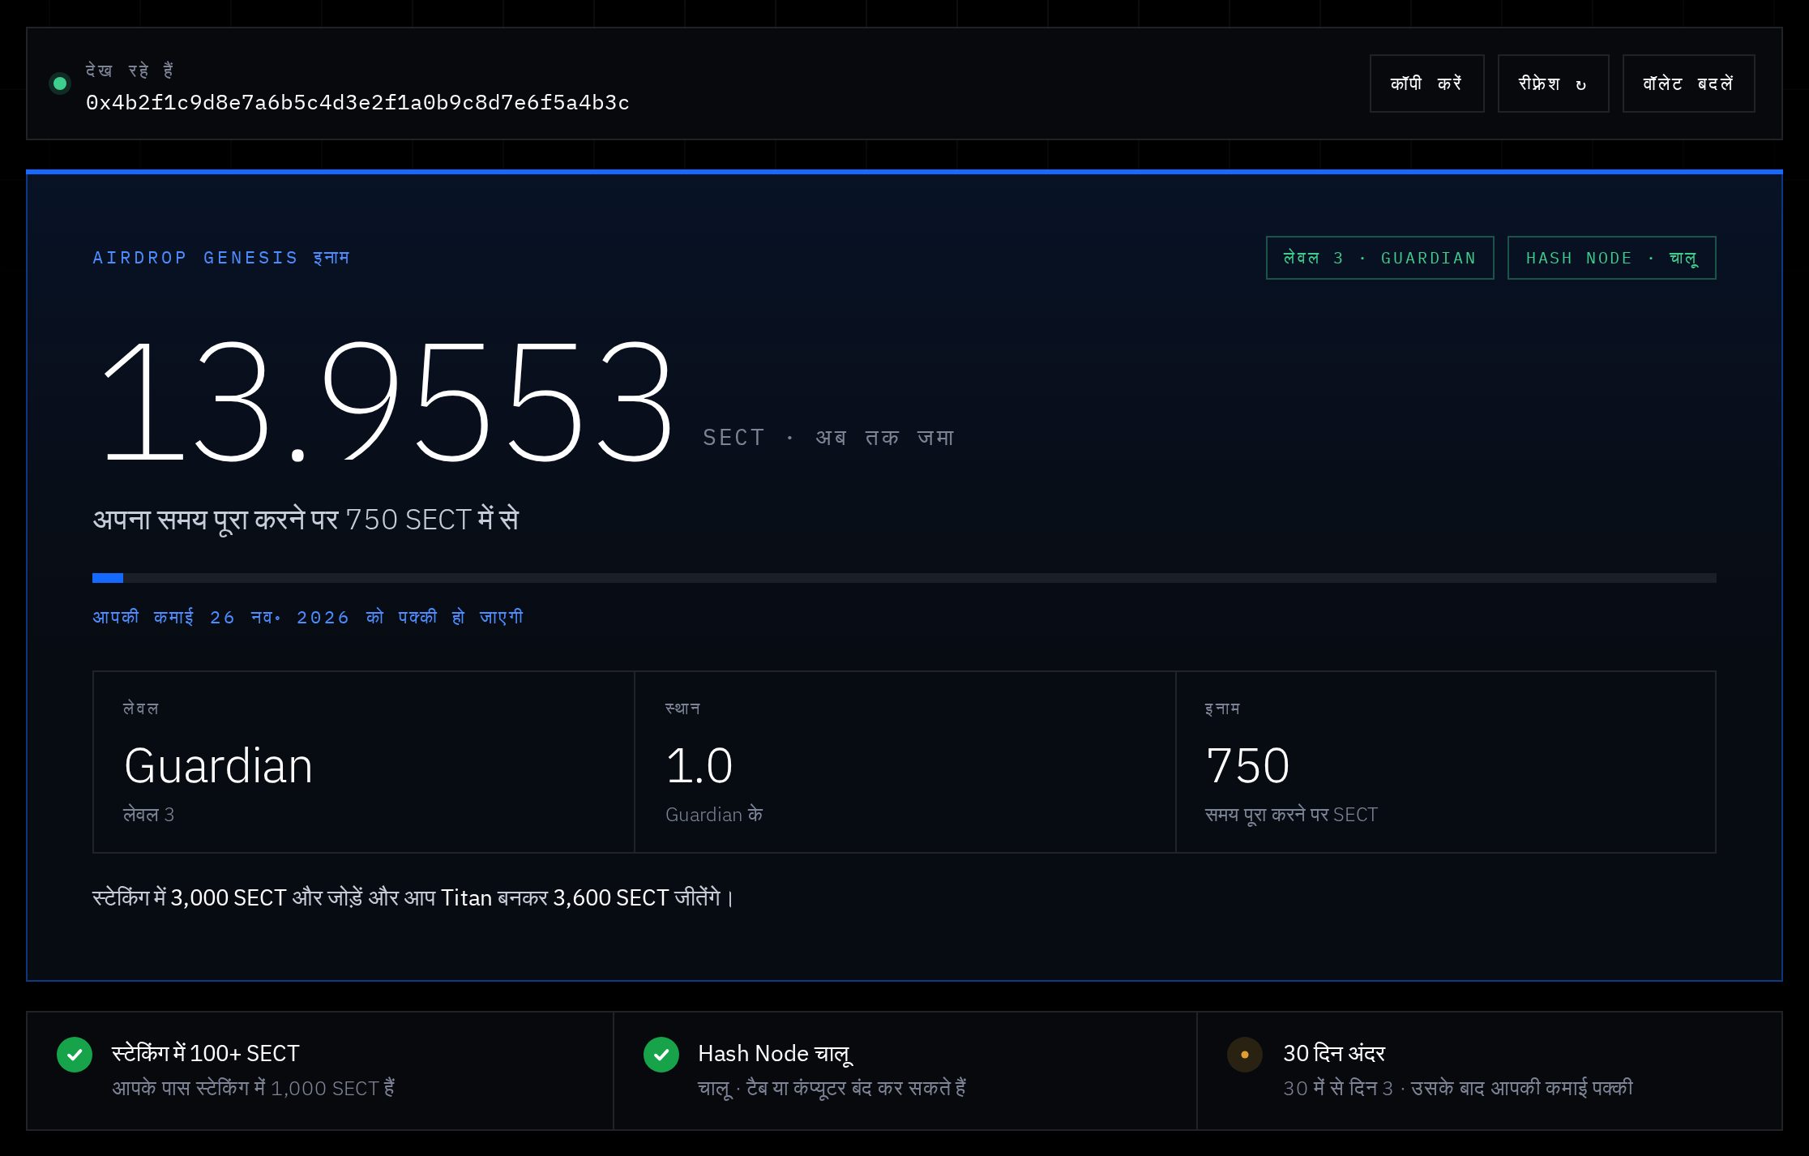Viewport: 1809px width, 1156px height.
Task: Open the Guardian लेवल stat card
Action: pyautogui.click(x=363, y=762)
